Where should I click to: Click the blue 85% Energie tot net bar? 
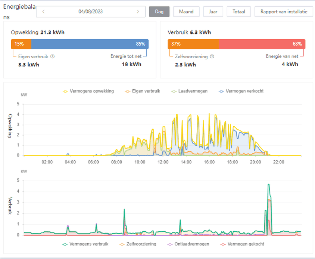point(90,44)
